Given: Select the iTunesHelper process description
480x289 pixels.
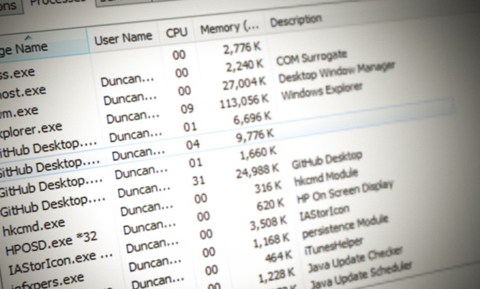Looking at the screenshot, I should coord(334,246).
